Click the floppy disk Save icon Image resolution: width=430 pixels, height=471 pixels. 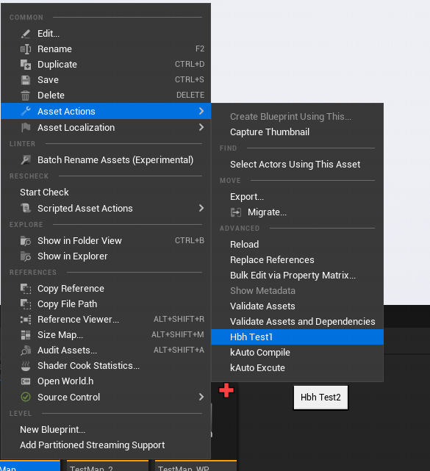click(x=26, y=80)
